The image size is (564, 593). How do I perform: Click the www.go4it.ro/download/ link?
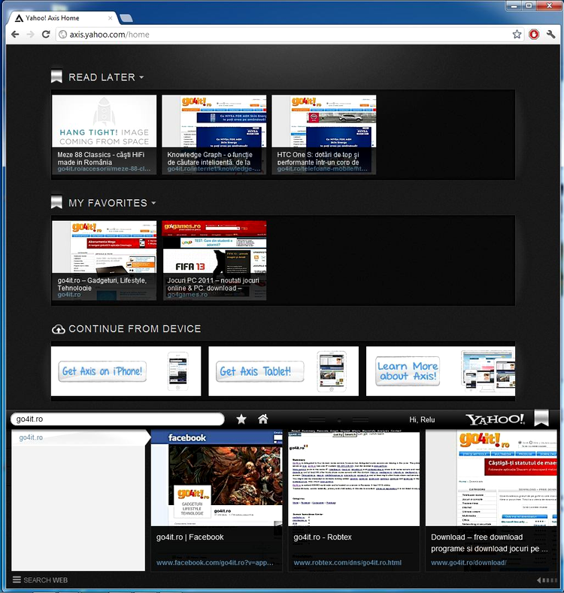point(468,563)
